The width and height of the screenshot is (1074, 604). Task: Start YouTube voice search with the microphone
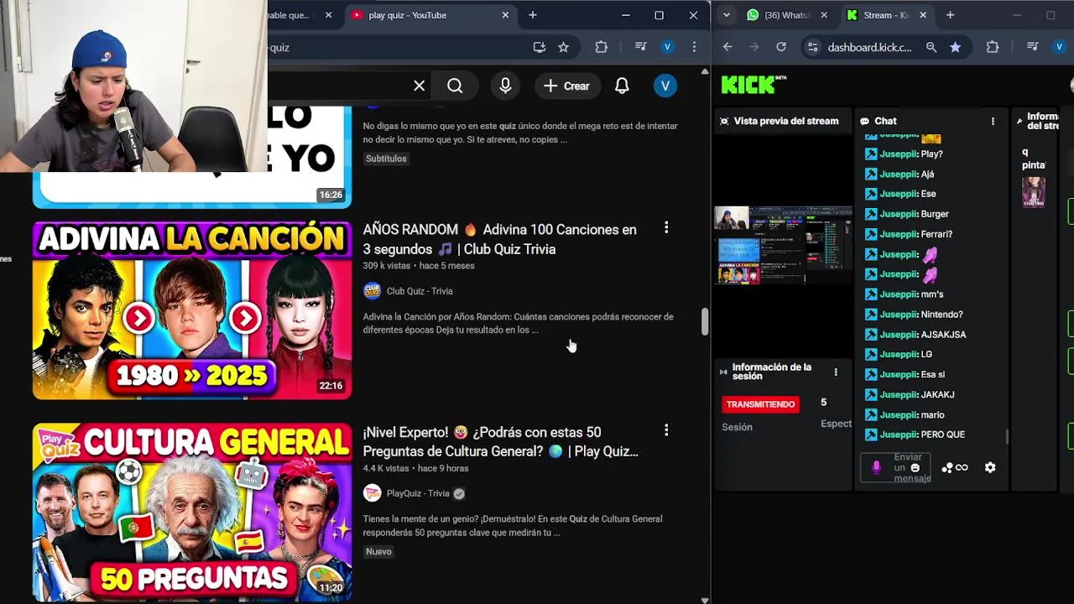click(x=505, y=86)
